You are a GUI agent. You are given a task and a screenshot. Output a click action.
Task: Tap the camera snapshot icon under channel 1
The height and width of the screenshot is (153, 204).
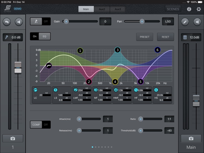click(x=13, y=138)
